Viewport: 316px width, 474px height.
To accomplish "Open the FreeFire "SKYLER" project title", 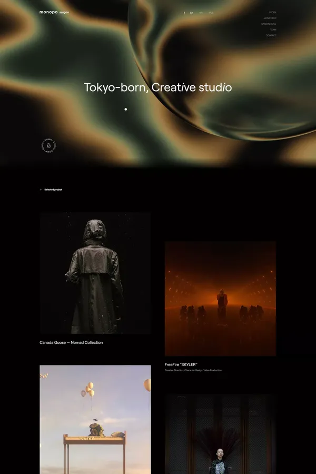I will (181, 364).
